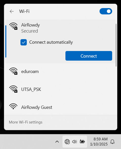Click the eduroam Wi-Fi signal icon
Screen dimensions: 121x149
pos(13,71)
